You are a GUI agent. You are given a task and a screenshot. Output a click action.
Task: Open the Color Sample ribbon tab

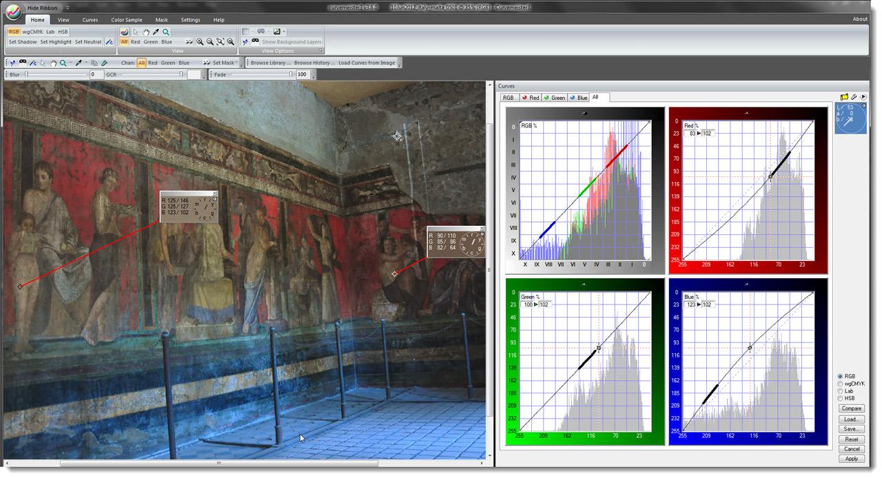click(127, 20)
